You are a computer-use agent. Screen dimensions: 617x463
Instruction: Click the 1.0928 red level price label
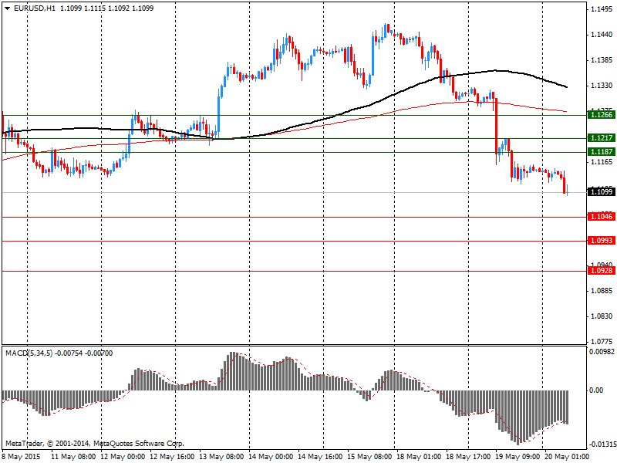[x=602, y=271]
